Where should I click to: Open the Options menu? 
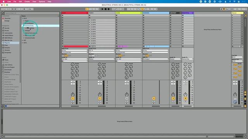click(x=42, y=2)
